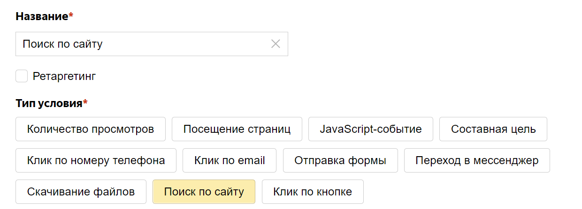Image resolution: width=582 pixels, height=209 pixels.
Task: Choose the Посещение страниц condition type
Action: point(237,129)
